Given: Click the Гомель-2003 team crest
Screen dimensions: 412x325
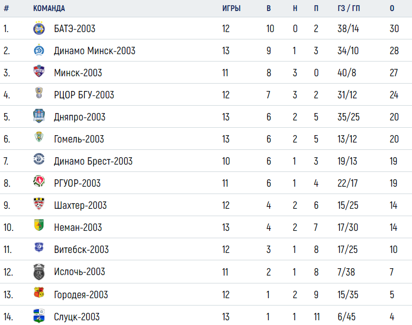Looking at the screenshot, I should tap(39, 137).
